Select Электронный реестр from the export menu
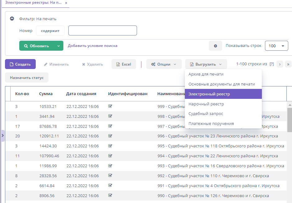The width and height of the screenshot is (292, 203). 223,94
